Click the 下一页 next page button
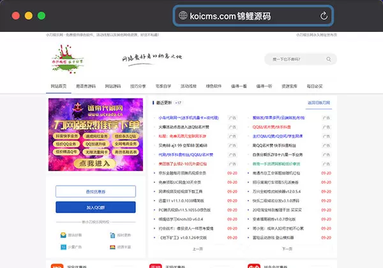Viewport: 383px width, 268px height. click(x=287, y=249)
